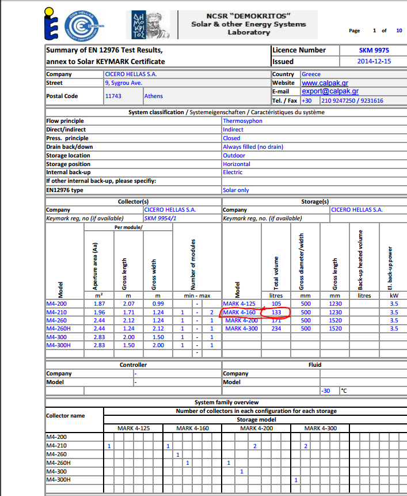Select M4-260 row label in family overview
The height and width of the screenshot is (496, 407).
[56, 454]
